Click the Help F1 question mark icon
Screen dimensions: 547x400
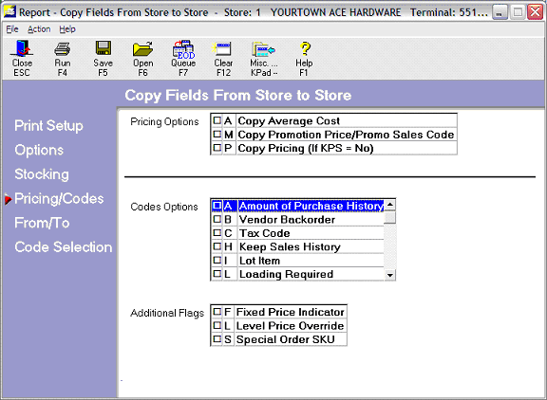(x=304, y=58)
